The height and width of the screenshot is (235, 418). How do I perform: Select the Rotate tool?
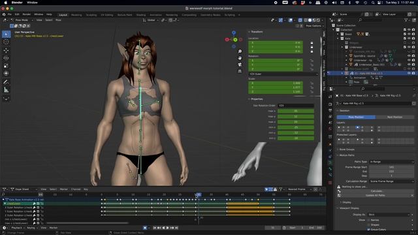(x=6, y=58)
